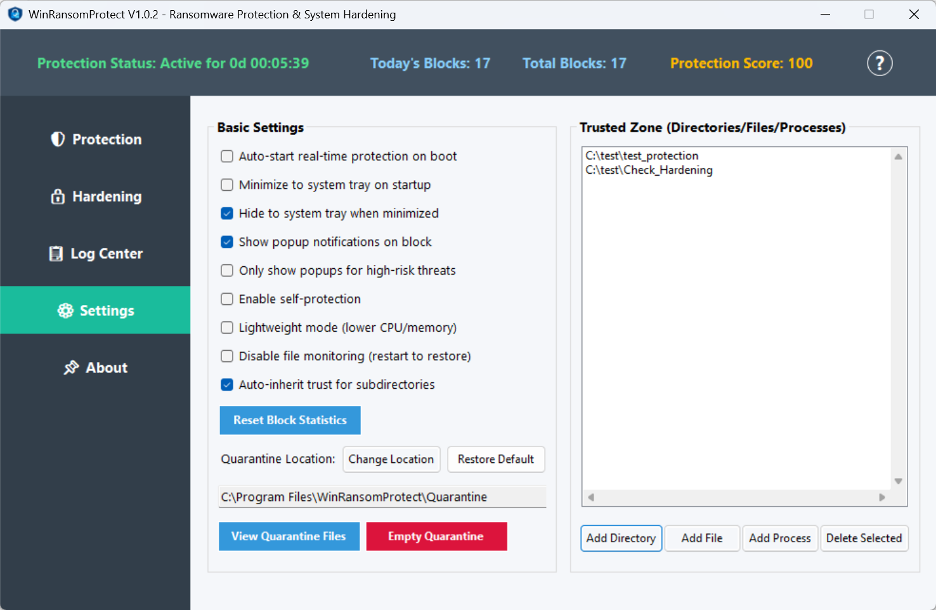
Task: Open the About tab label
Action: (x=107, y=368)
